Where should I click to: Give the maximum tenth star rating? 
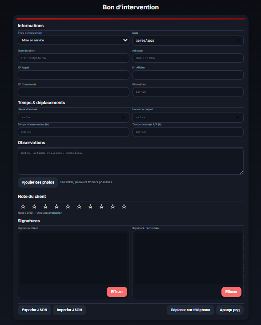click(x=124, y=206)
